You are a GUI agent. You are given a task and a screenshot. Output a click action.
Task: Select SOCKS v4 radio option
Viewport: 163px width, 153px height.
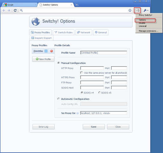[82, 93]
